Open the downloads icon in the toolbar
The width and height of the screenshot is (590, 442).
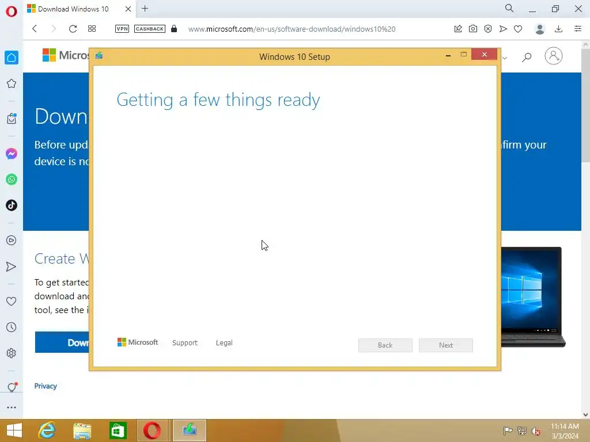559,29
